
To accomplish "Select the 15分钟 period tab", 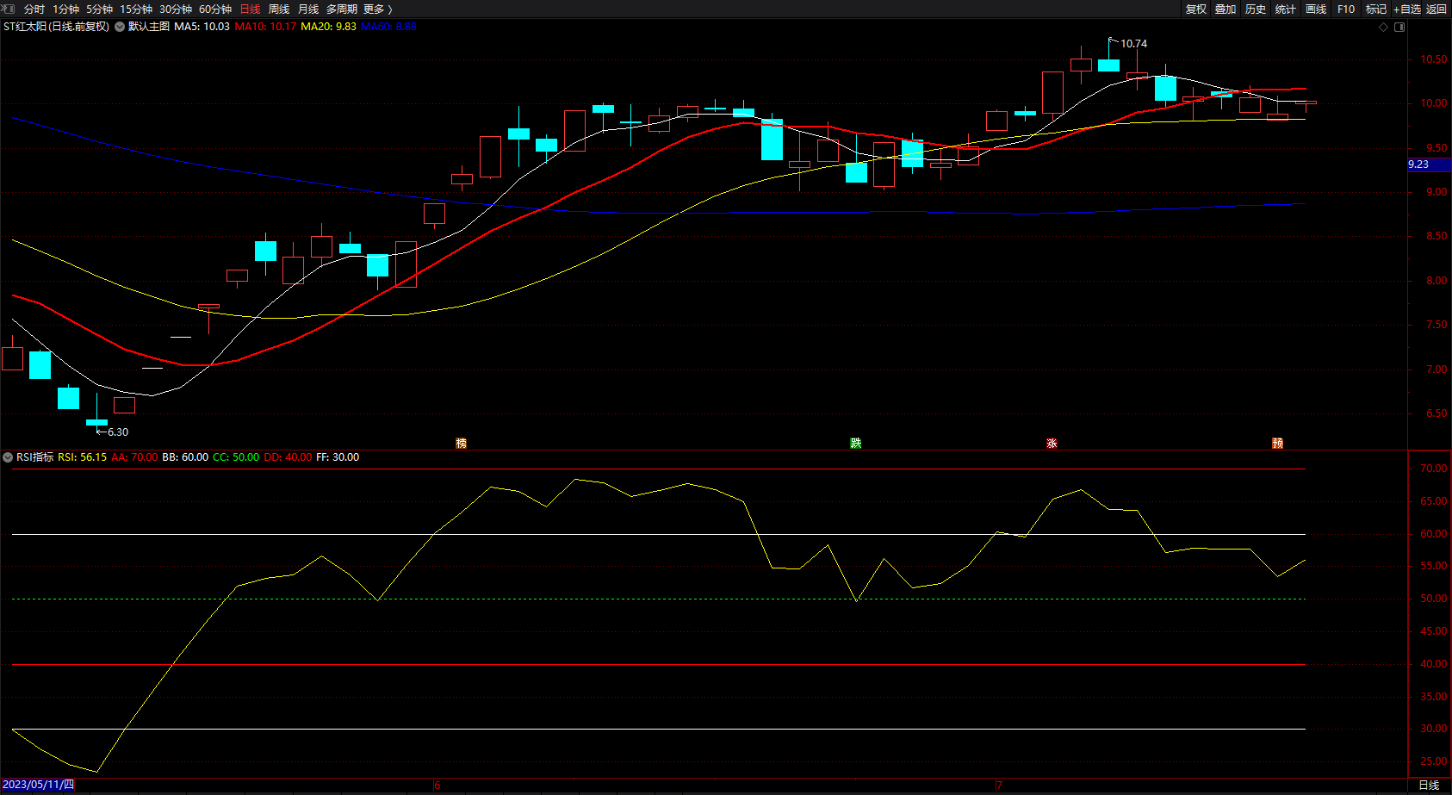I will [x=136, y=9].
